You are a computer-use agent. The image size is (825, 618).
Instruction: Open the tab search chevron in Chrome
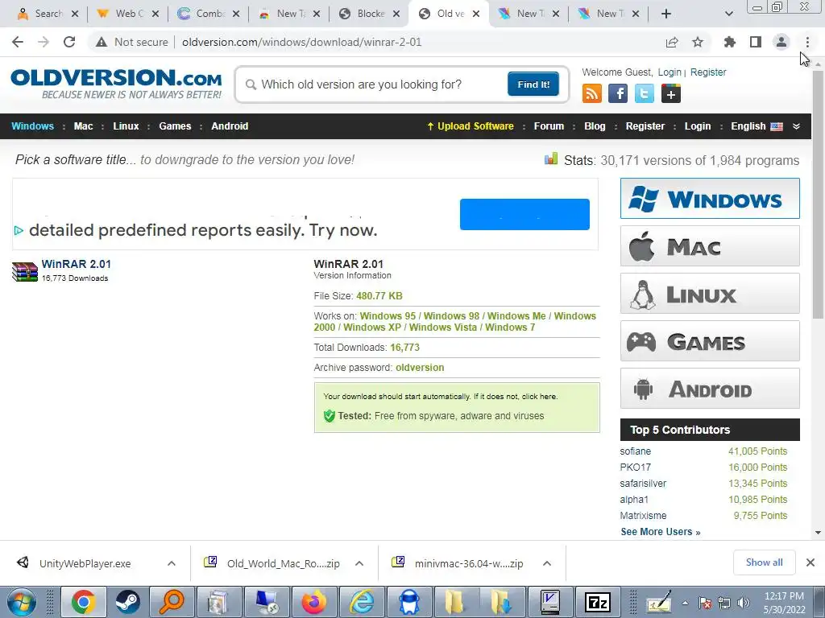click(x=728, y=14)
